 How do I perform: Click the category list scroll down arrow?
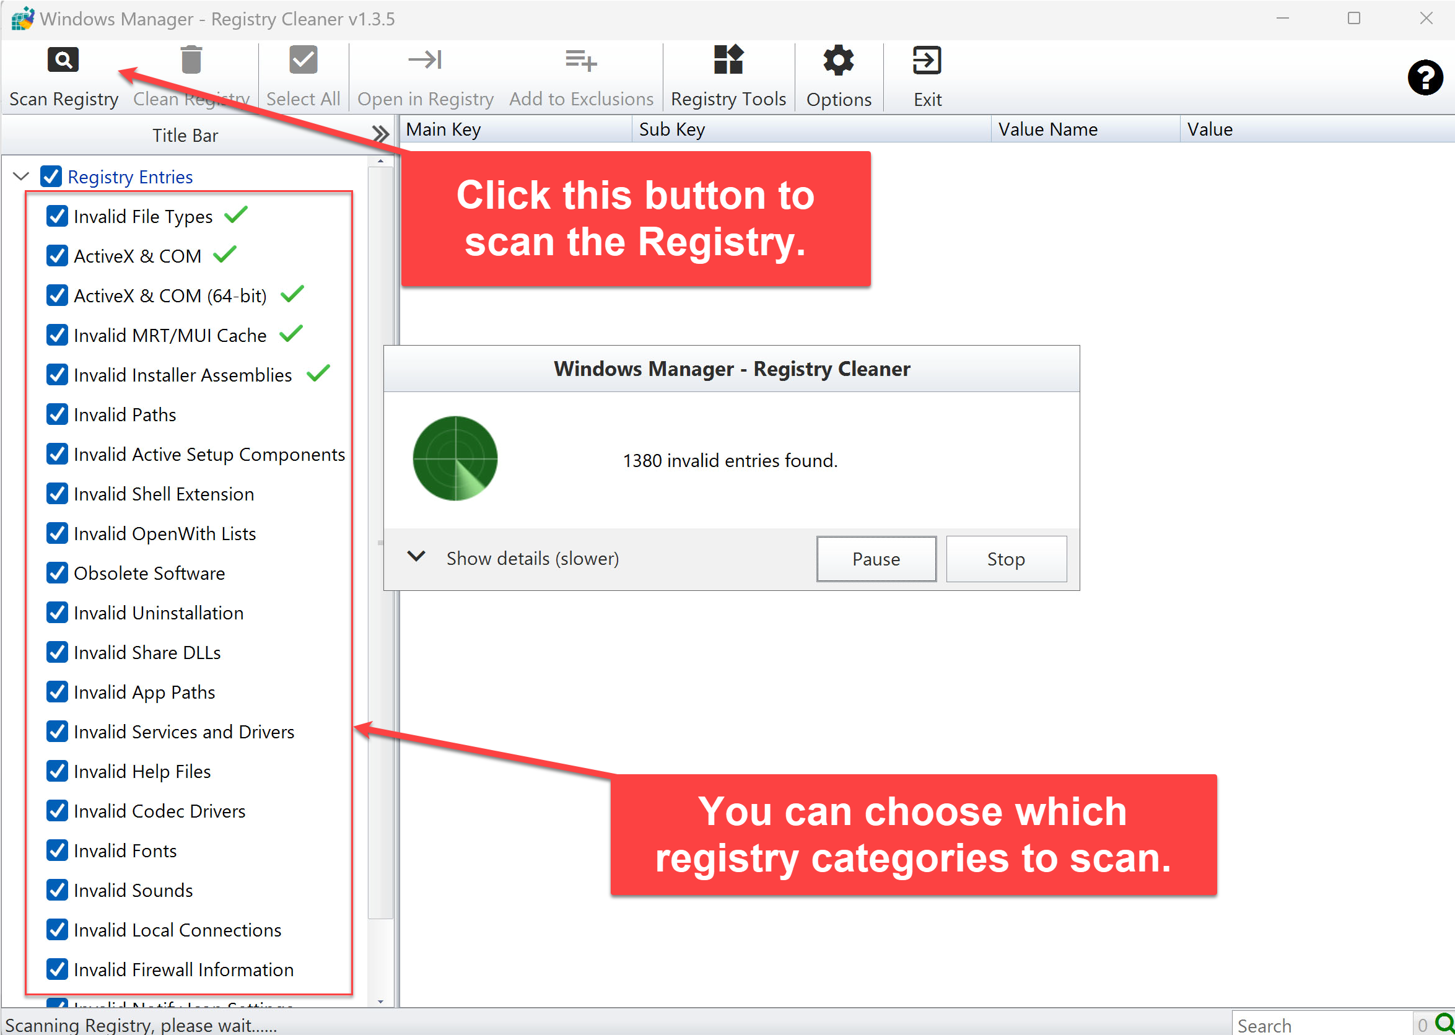coord(380,1001)
